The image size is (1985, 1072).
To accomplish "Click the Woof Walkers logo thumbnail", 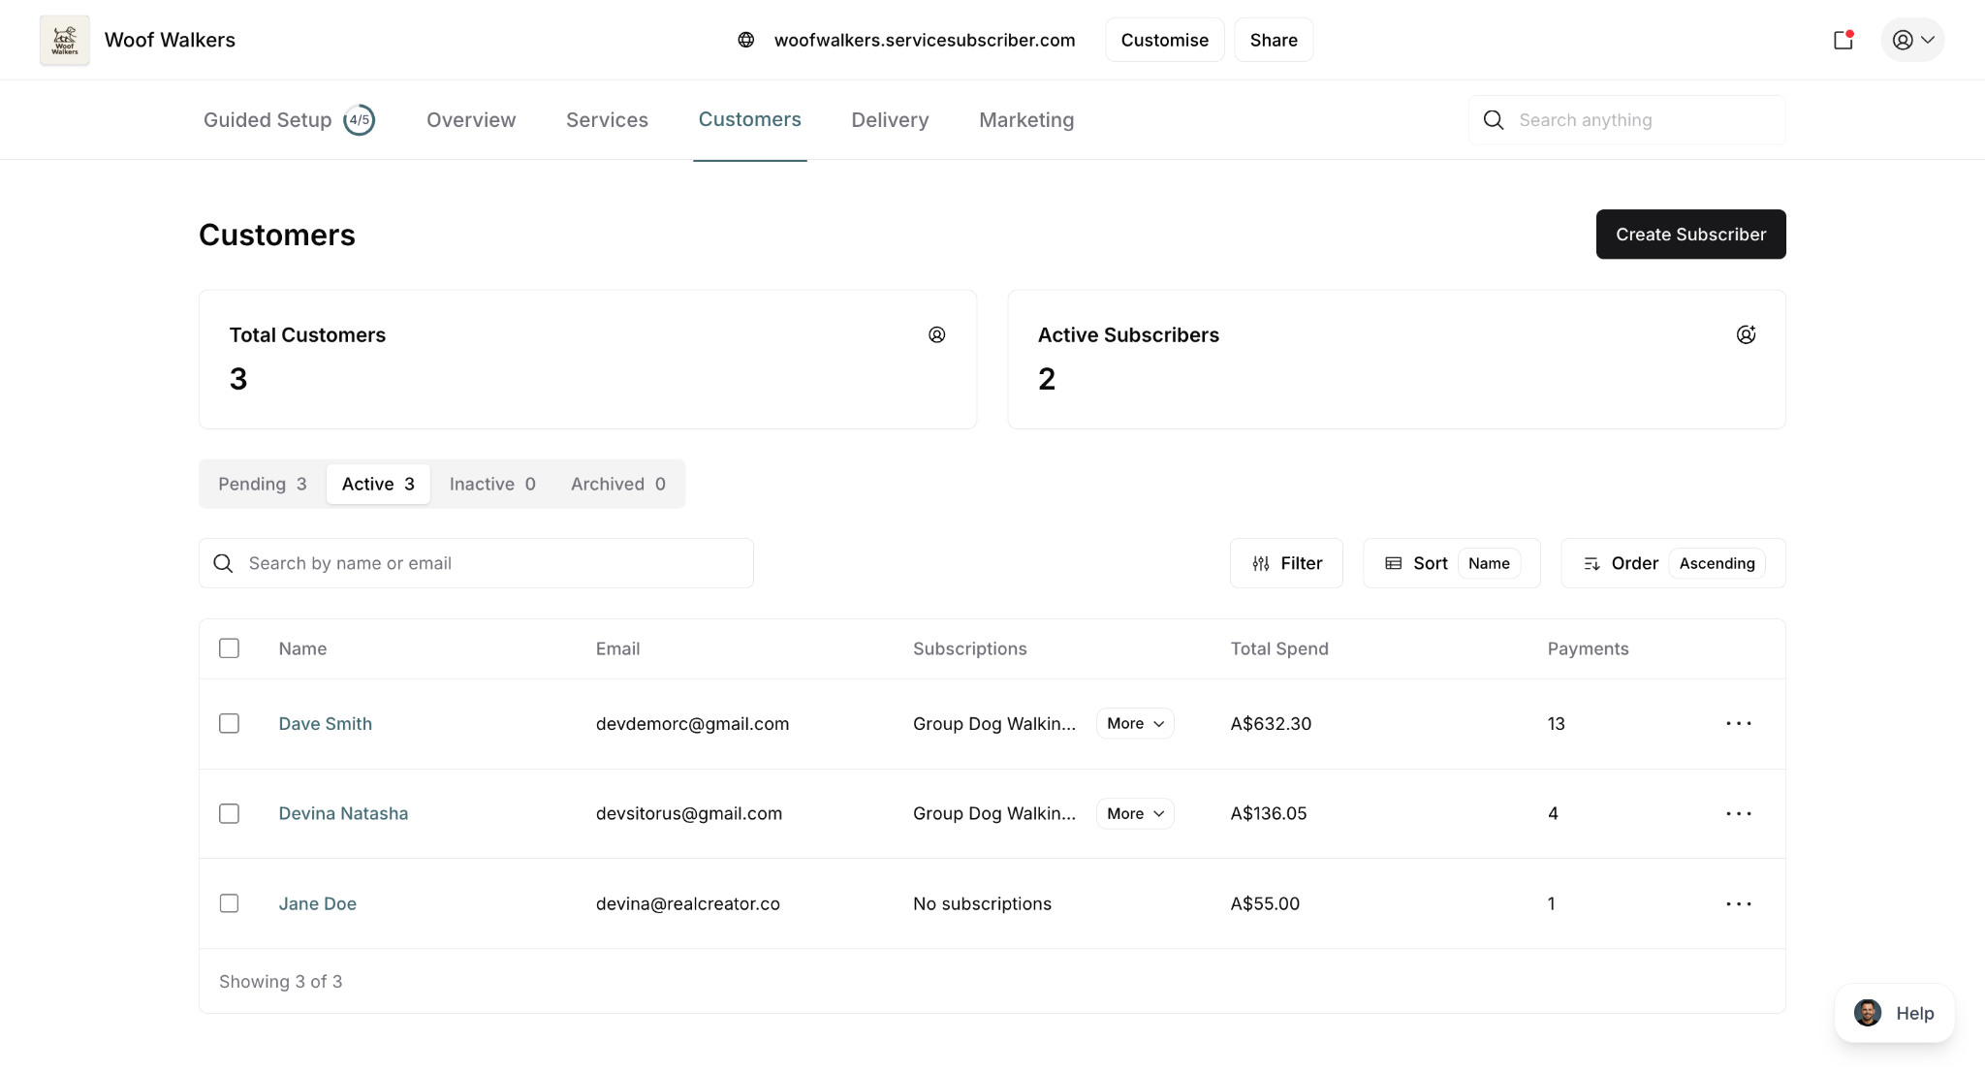I will pyautogui.click(x=64, y=40).
